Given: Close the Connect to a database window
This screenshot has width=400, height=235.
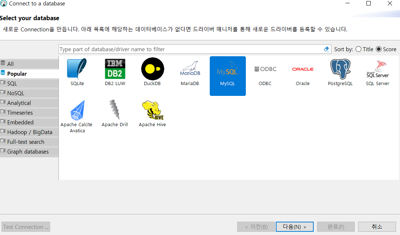Looking at the screenshot, I should point(390,3).
